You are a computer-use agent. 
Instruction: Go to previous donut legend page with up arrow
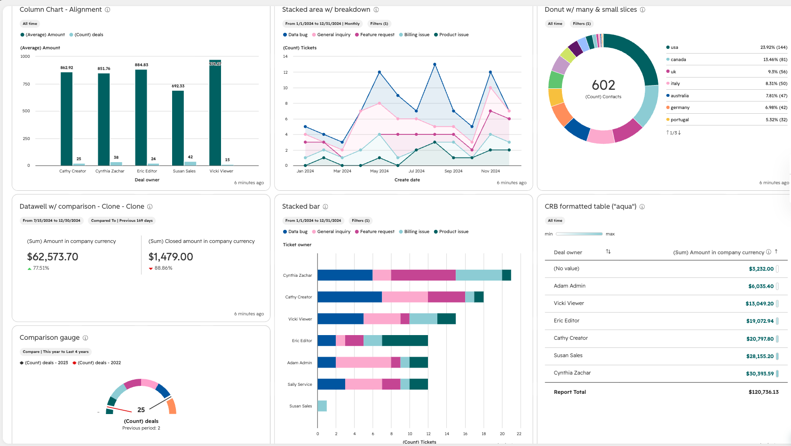pos(668,133)
